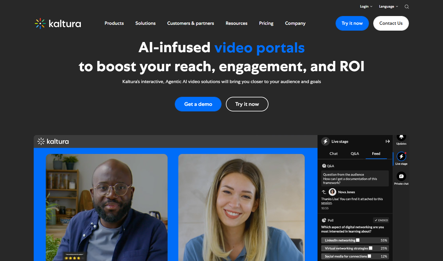Select LinkedIn networking poll option
The width and height of the screenshot is (443, 261).
pyautogui.click(x=355, y=240)
